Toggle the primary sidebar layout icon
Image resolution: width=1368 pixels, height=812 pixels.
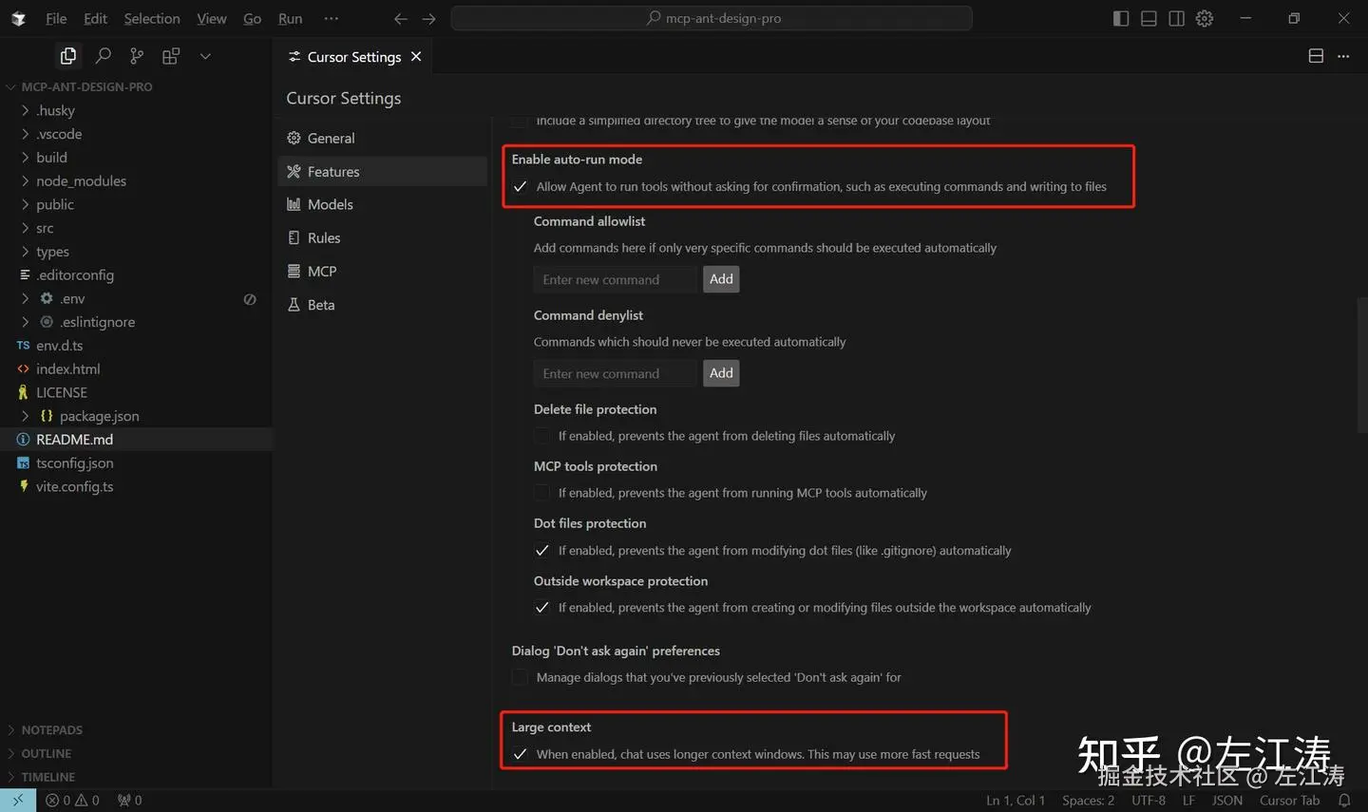point(1121,19)
